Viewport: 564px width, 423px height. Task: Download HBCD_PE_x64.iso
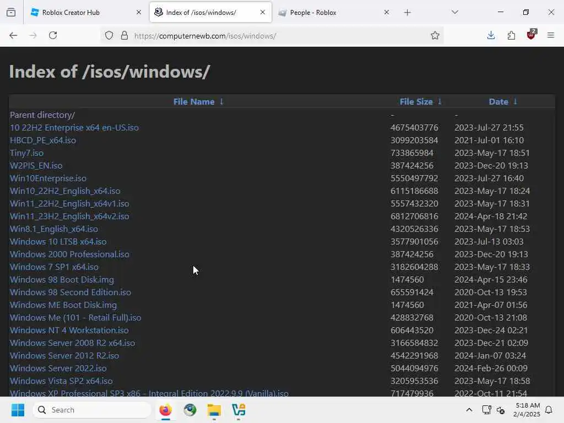(x=43, y=140)
